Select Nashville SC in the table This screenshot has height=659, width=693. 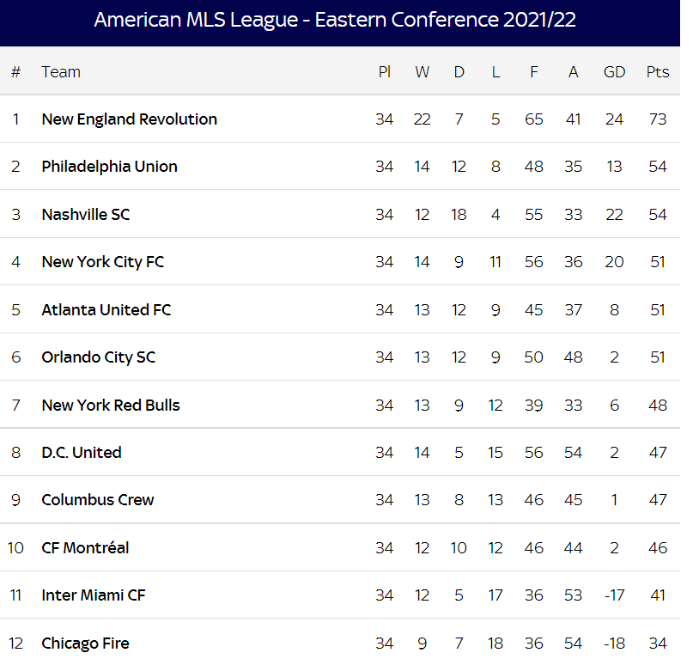(x=86, y=214)
